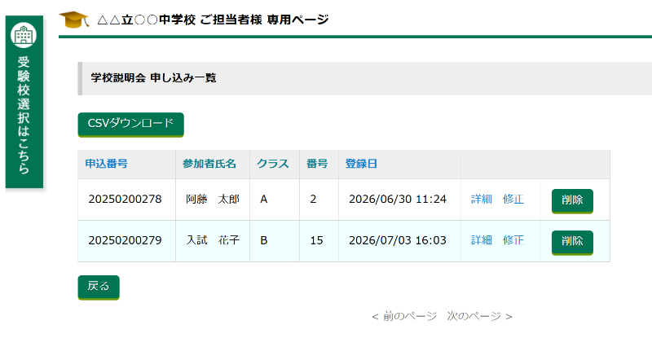This screenshot has height=360, width=652.
Task: Select the クラス column header
Action: pyautogui.click(x=273, y=164)
